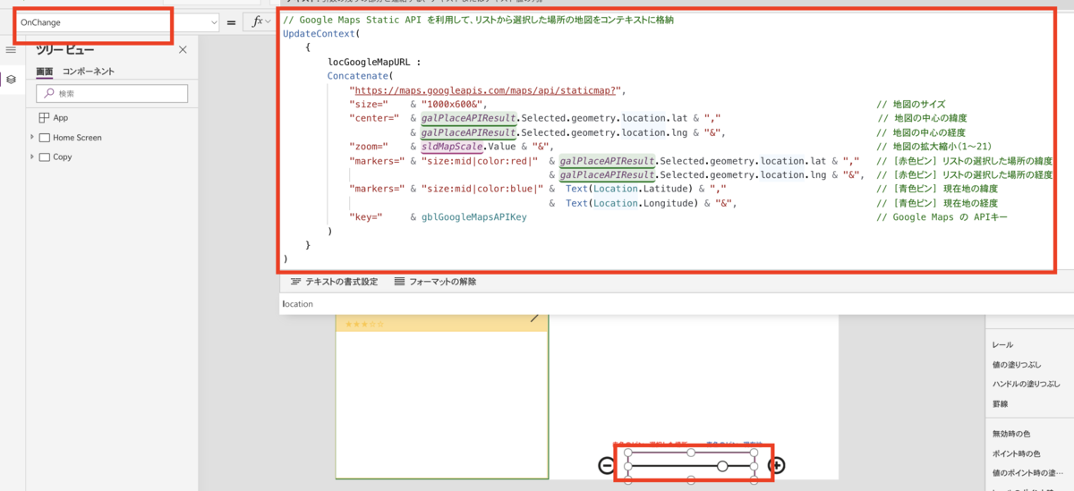The height and width of the screenshot is (491, 1074).
Task: Click the Copy screen icon
Action: pos(44,157)
